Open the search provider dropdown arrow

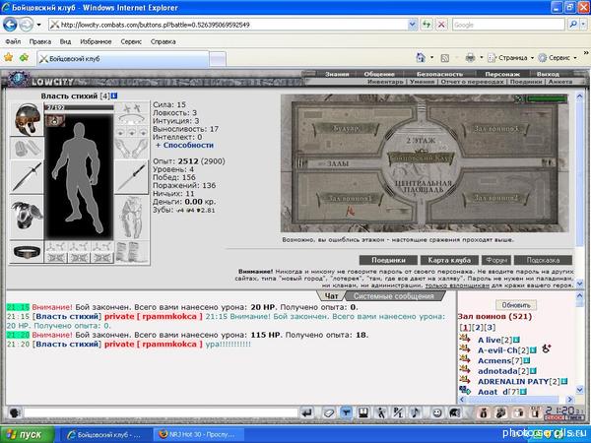(x=583, y=25)
